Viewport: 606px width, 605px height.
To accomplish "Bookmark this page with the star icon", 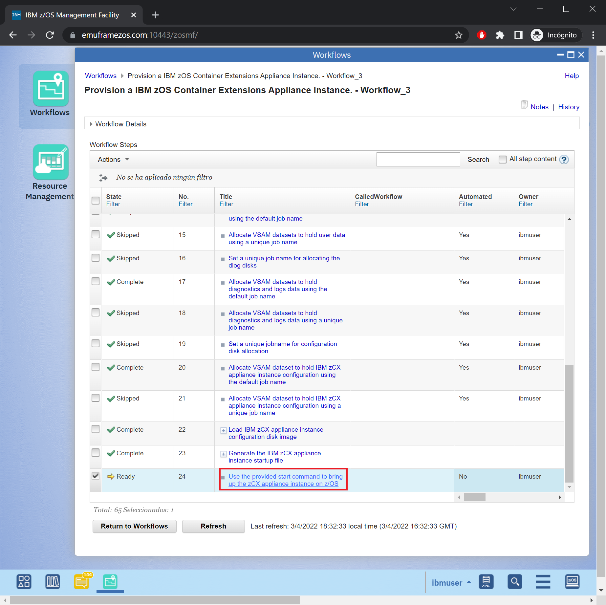I will (x=459, y=35).
